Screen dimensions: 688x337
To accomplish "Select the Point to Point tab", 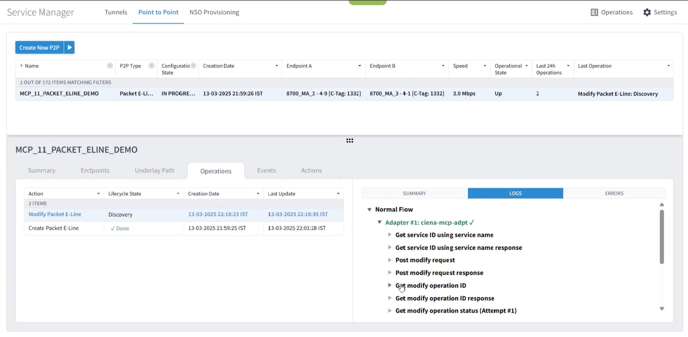I will [x=158, y=12].
